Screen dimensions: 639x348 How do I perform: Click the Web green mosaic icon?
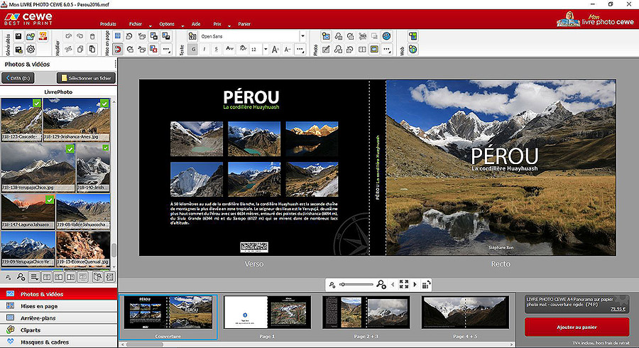pyautogui.click(x=413, y=36)
